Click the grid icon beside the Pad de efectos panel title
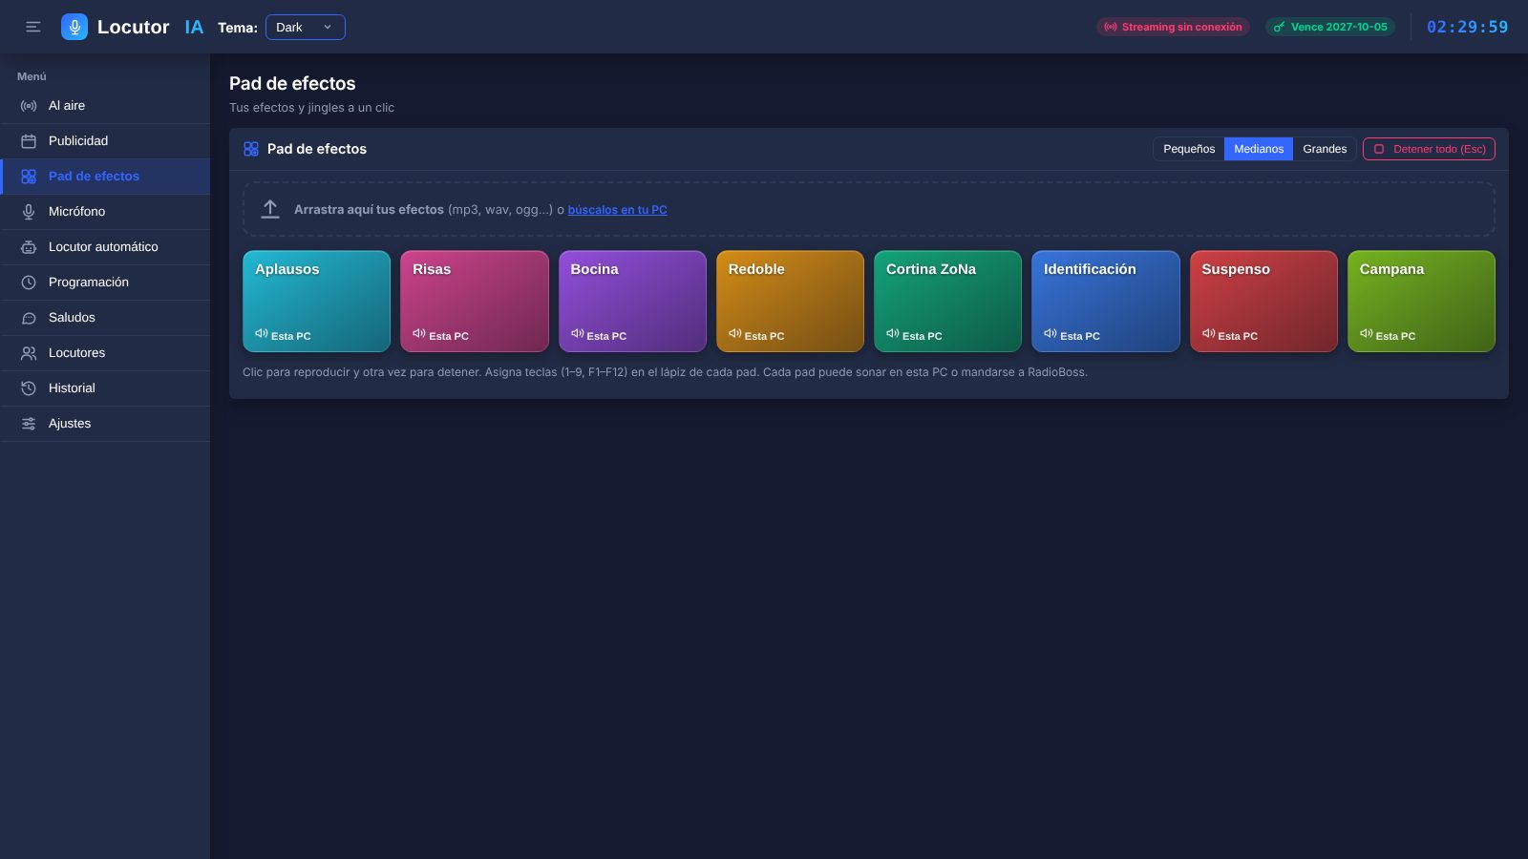 251,149
